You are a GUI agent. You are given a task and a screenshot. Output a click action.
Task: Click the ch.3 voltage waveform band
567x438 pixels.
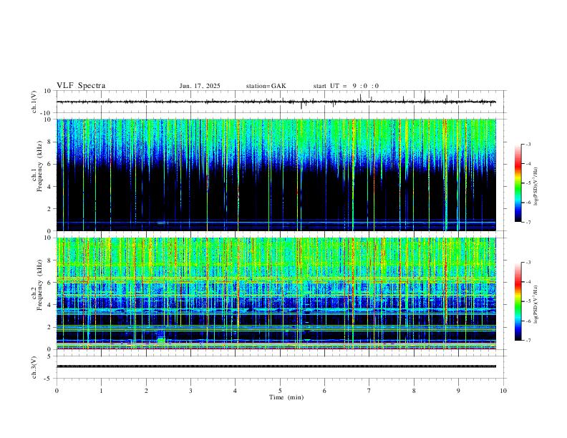pyautogui.click(x=276, y=366)
